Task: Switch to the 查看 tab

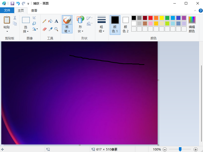Action: [x=34, y=10]
